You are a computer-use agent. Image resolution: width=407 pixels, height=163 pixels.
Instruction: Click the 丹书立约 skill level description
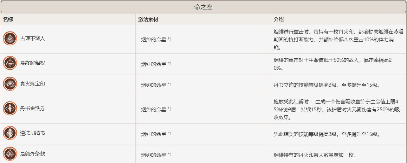coord(326,85)
